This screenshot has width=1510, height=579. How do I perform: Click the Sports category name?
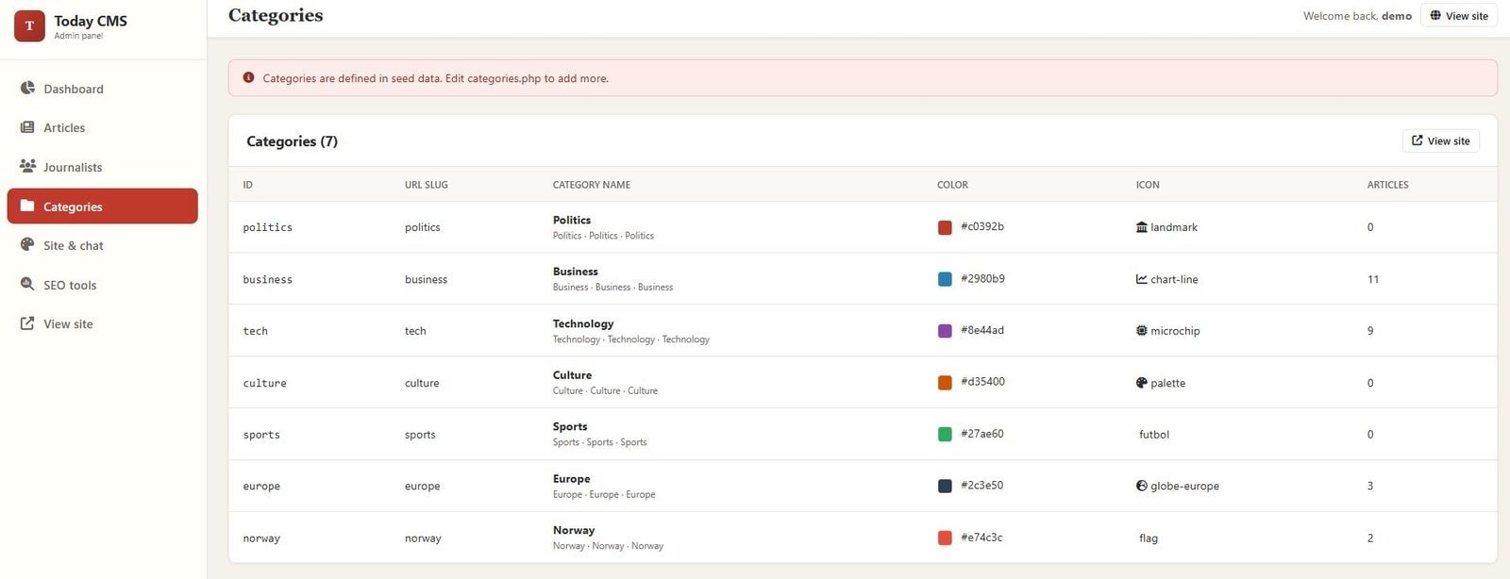tap(570, 427)
